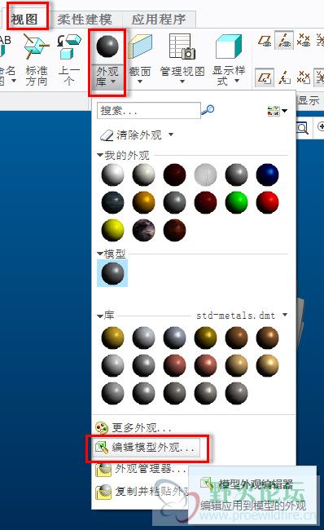
Task: Collapse the 我的外观 section
Action: [100, 155]
